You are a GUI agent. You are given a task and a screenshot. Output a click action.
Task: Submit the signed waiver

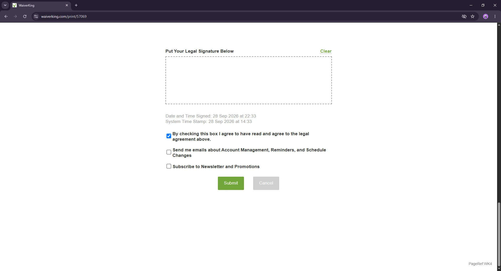click(231, 183)
